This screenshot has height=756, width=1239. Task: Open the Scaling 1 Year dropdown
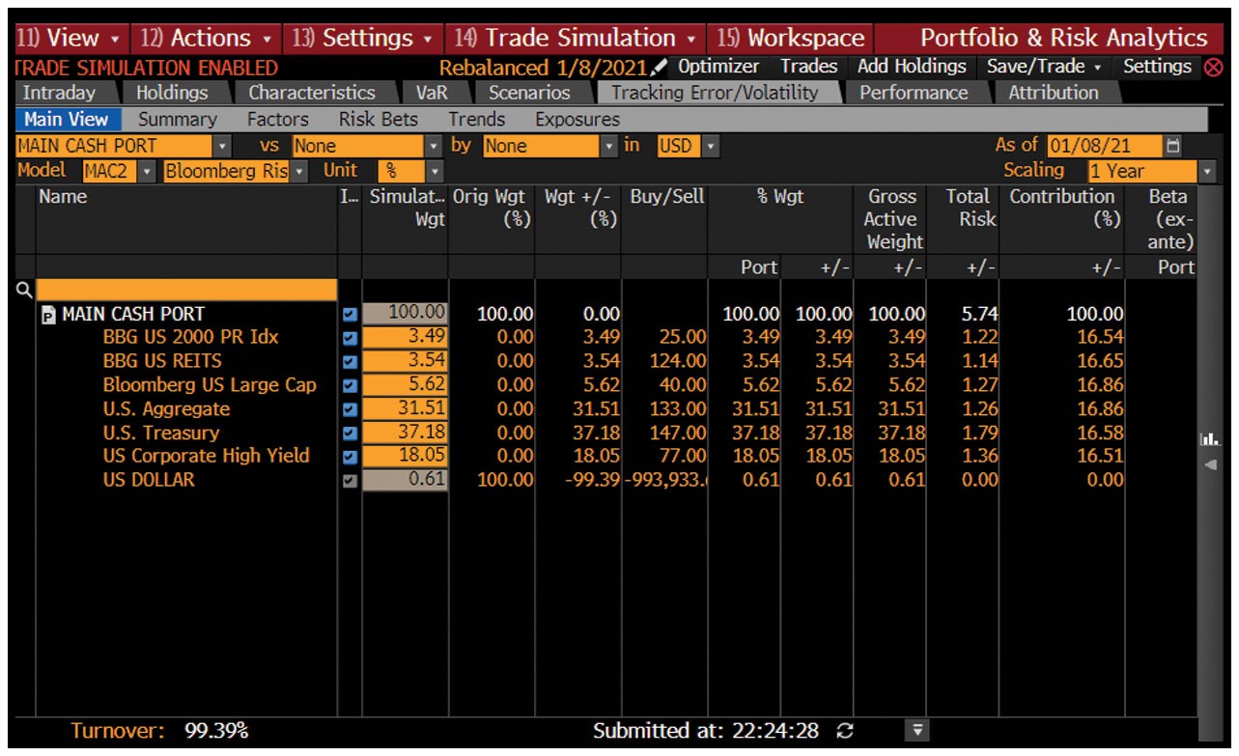pos(1207,171)
